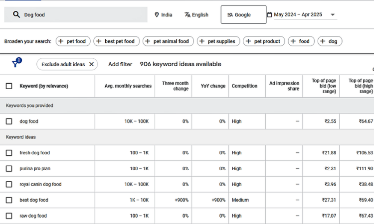Sort by Keyword (by relevance) column header
The image size is (374, 224).
point(44,86)
